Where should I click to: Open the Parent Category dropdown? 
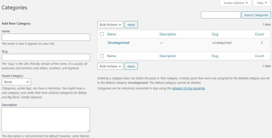[16, 82]
